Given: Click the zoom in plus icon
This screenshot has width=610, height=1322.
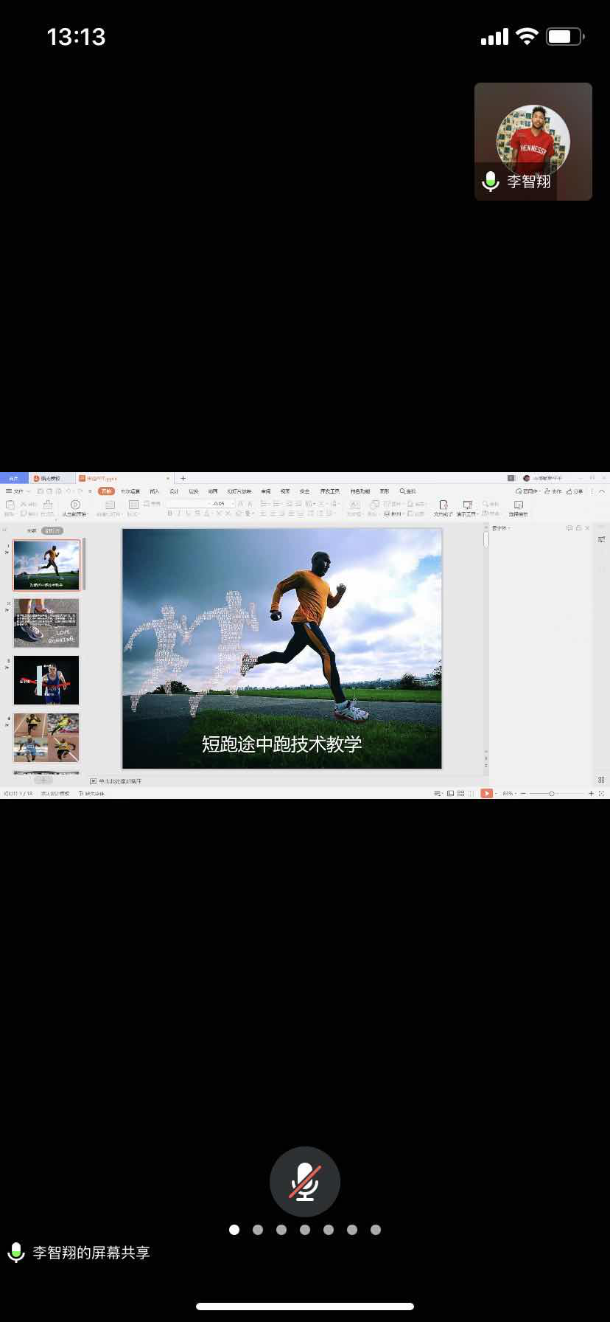Looking at the screenshot, I should tap(591, 793).
